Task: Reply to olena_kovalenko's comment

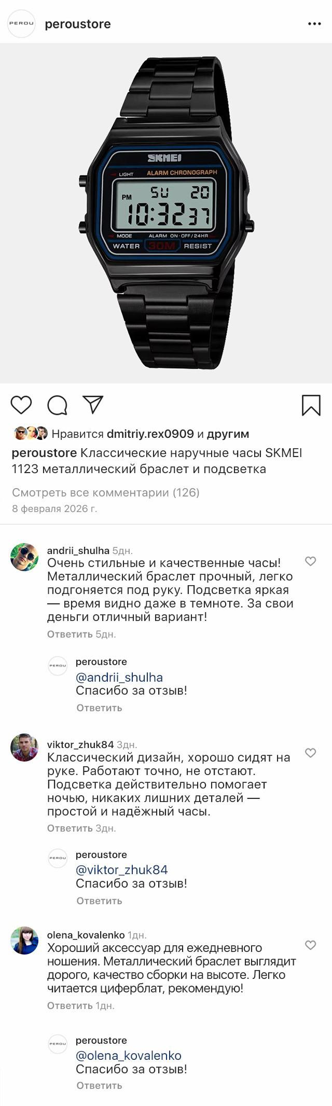Action: [70, 1005]
